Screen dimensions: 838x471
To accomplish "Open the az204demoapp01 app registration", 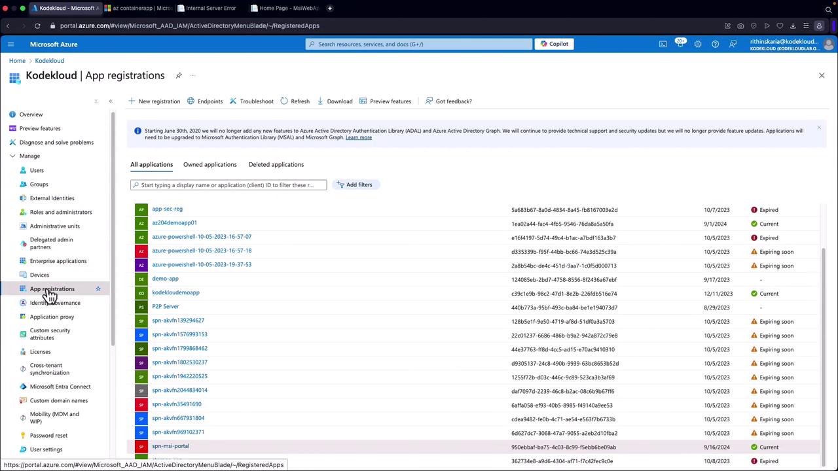I will point(174,222).
